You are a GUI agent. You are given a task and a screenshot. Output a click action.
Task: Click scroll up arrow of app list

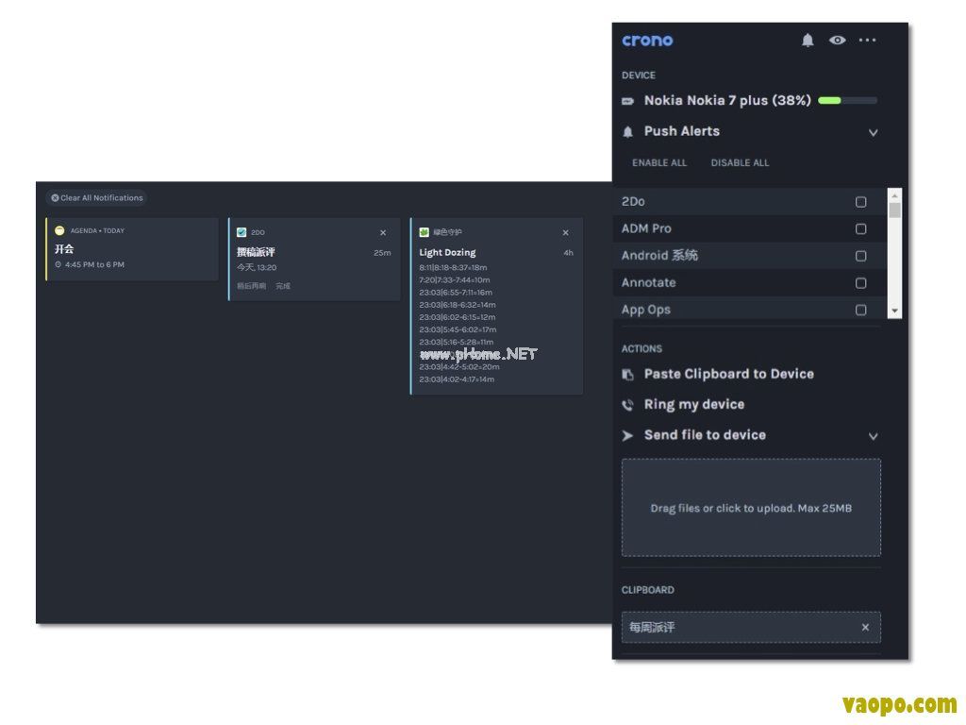(894, 195)
